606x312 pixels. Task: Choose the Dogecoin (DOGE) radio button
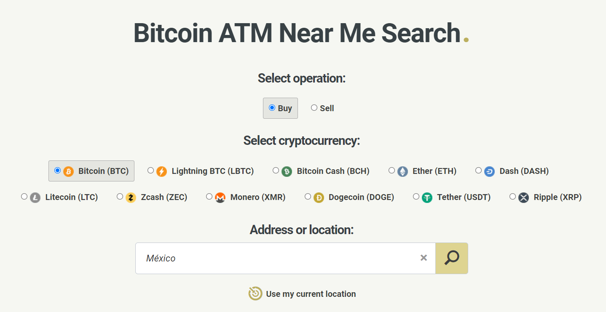point(308,197)
